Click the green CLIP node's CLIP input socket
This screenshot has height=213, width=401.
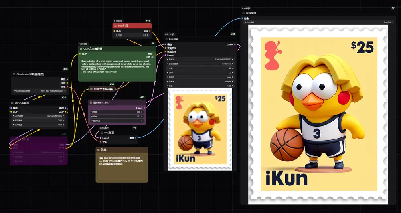pos(80,54)
